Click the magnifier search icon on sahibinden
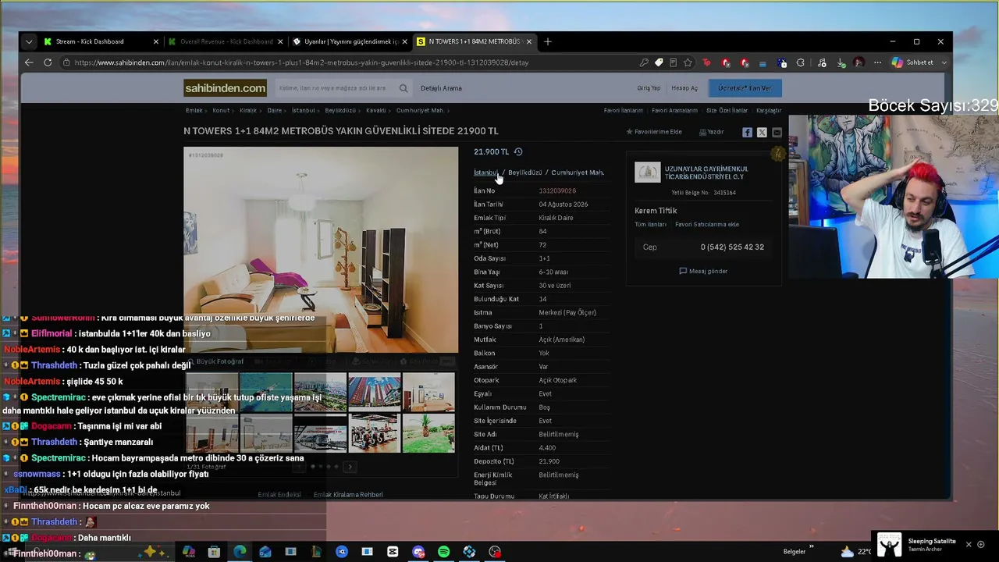Screen dimensions: 999x562 point(404,88)
